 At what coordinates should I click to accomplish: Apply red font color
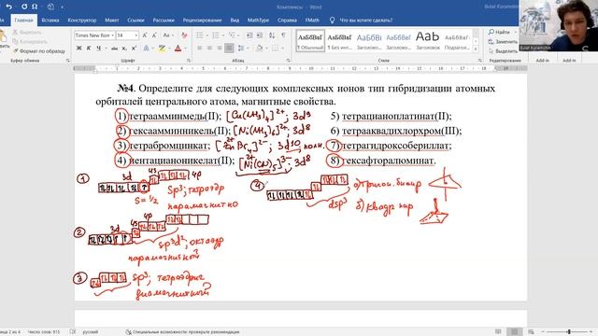[x=178, y=49]
